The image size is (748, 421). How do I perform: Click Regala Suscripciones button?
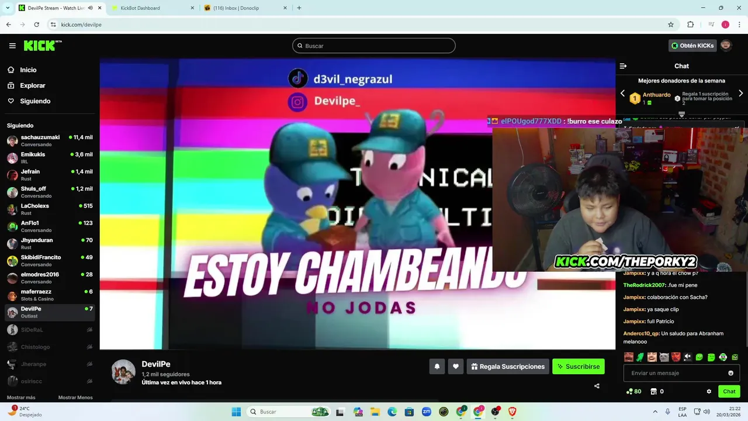click(x=508, y=367)
